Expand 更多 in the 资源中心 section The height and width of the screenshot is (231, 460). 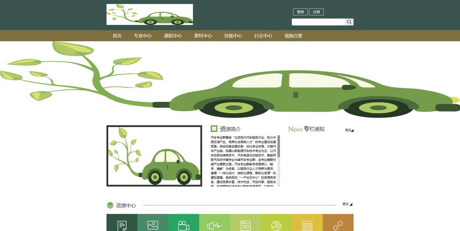[x=347, y=204]
